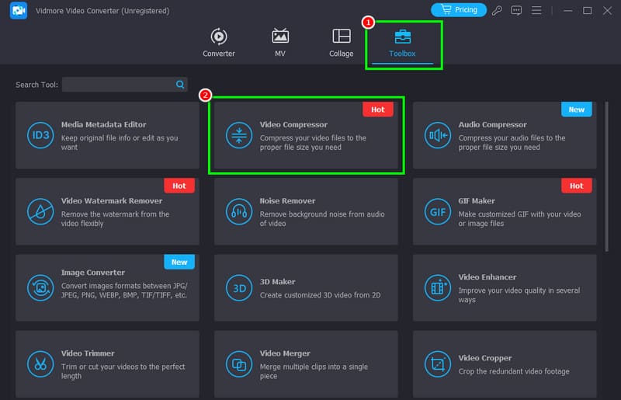The height and width of the screenshot is (400, 621).
Task: Click the Pricing button
Action: 459,10
